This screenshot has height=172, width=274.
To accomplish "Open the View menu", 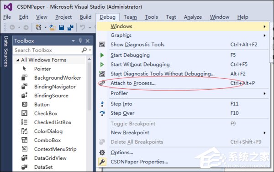I will (42, 17).
